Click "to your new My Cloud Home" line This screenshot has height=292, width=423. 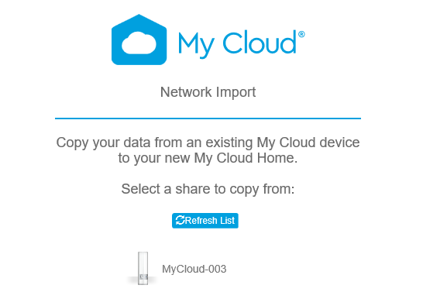[208, 158]
